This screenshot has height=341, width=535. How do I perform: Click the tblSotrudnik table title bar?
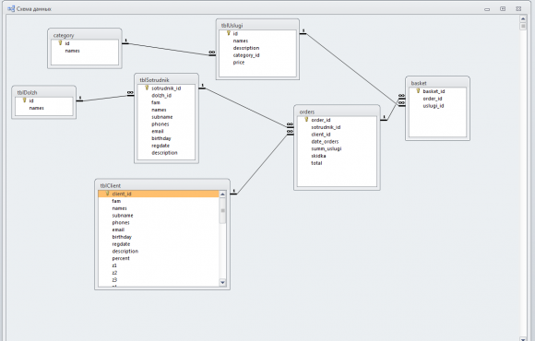point(167,80)
